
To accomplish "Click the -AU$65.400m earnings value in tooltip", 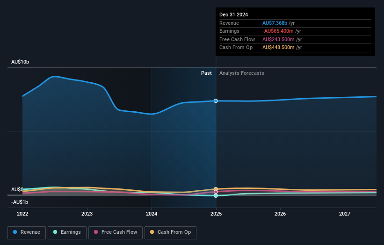I will pyautogui.click(x=278, y=31).
